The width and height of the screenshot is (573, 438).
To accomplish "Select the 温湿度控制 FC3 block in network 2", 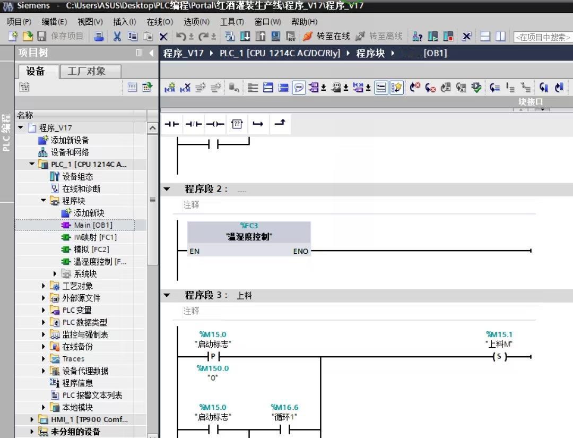I will [x=249, y=238].
